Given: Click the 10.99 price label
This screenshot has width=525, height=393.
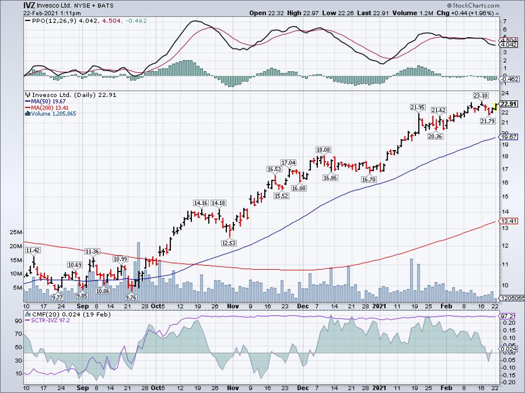Looking at the screenshot, I should click(120, 259).
